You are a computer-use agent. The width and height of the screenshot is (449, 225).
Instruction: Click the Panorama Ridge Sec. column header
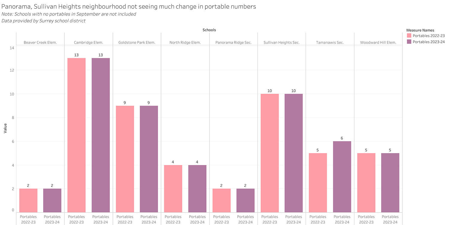pyautogui.click(x=233, y=43)
